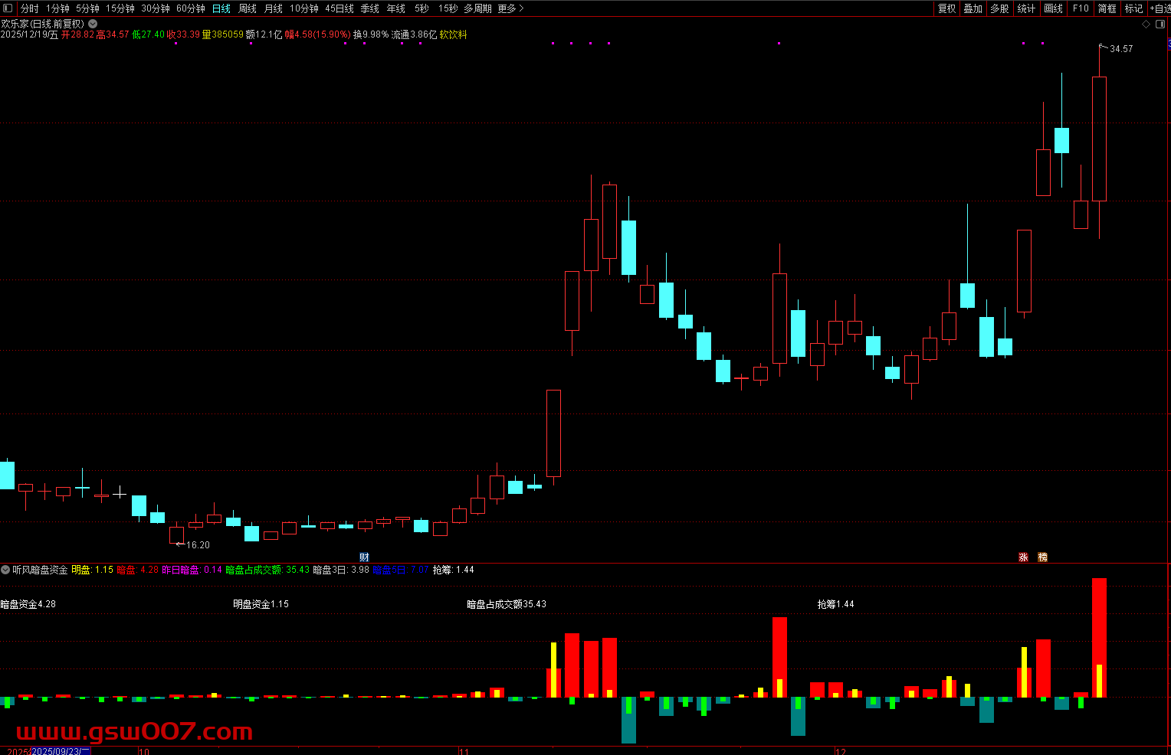Switch to the 60分钟 period tab

[x=191, y=8]
